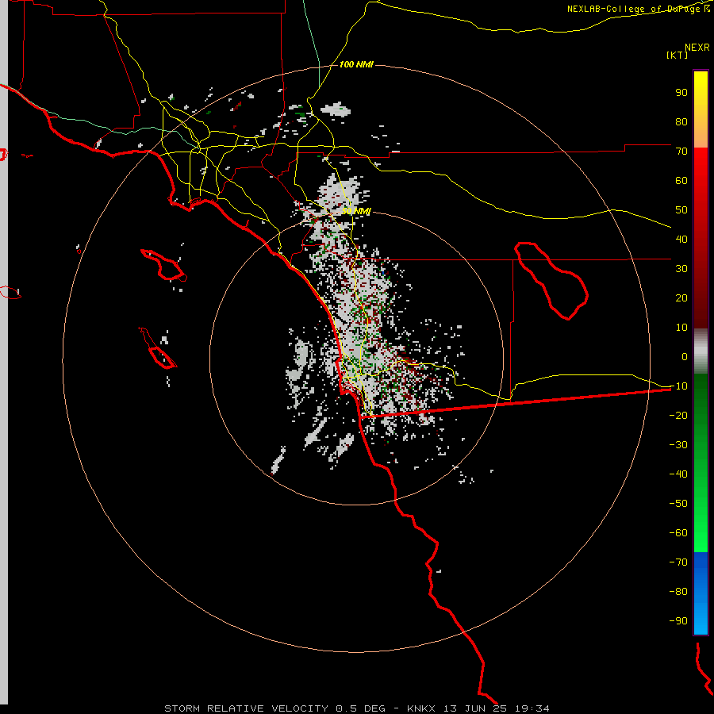Select the -10 knot scale label

pos(678,386)
